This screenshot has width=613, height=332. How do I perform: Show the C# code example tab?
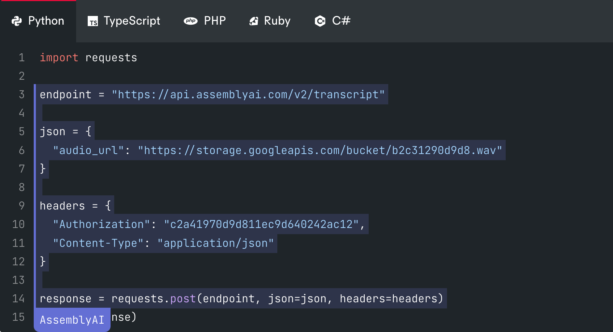(333, 21)
